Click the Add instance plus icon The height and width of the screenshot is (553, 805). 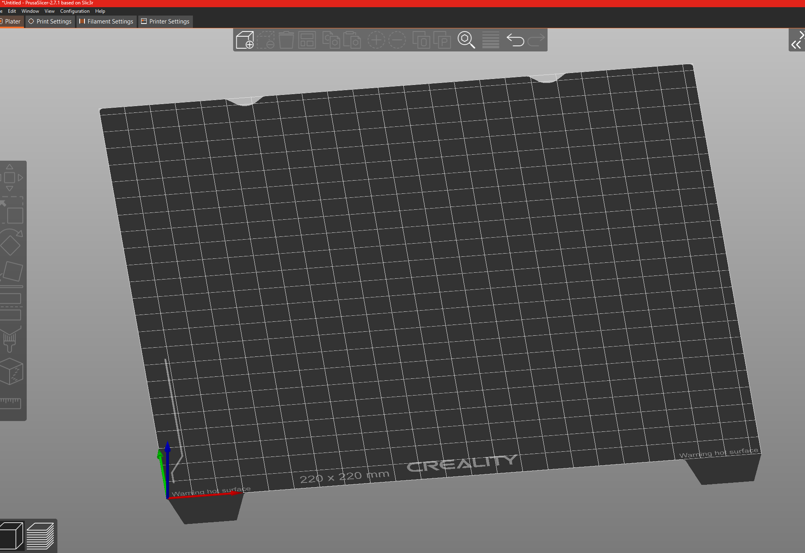click(x=376, y=40)
